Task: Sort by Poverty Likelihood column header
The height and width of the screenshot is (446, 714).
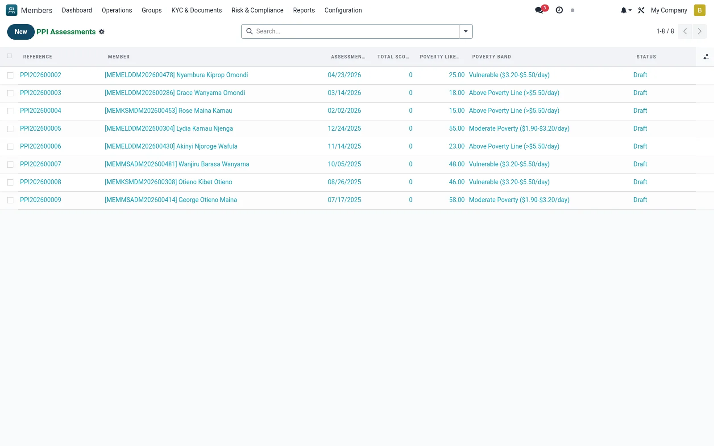Action: tap(440, 57)
